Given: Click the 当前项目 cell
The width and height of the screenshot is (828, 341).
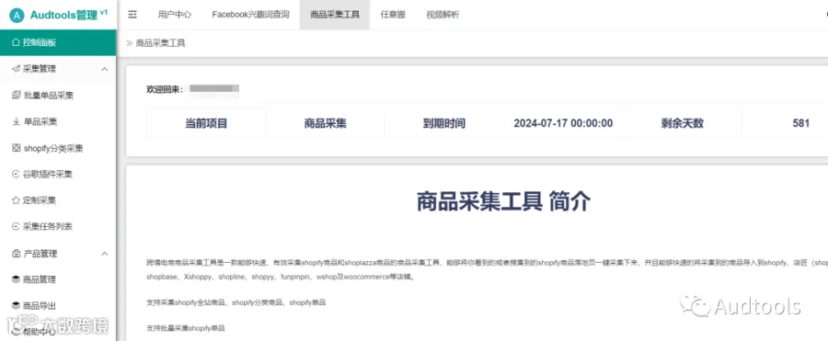Looking at the screenshot, I should pyautogui.click(x=206, y=124).
